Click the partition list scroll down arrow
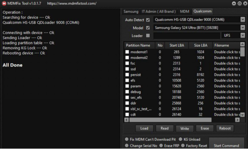 pyautogui.click(x=242, y=115)
